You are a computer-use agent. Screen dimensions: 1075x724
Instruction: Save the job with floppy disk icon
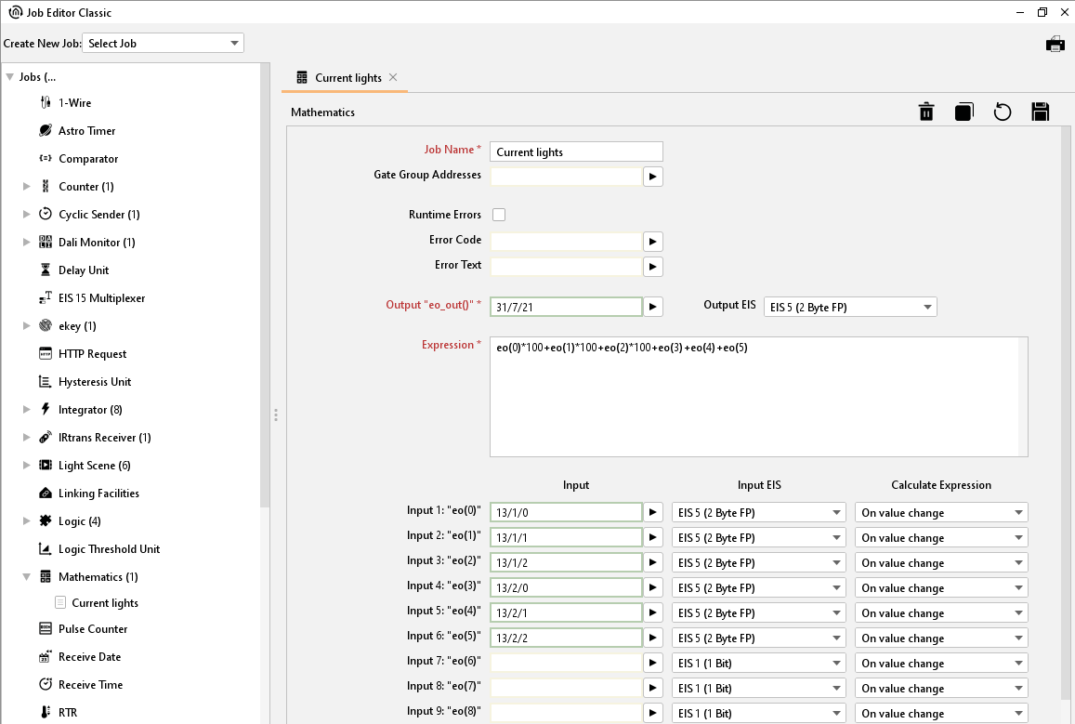pos(1041,112)
